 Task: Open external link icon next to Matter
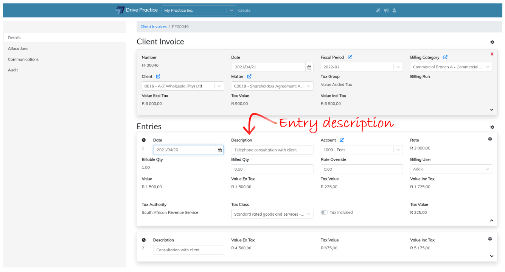(x=249, y=77)
